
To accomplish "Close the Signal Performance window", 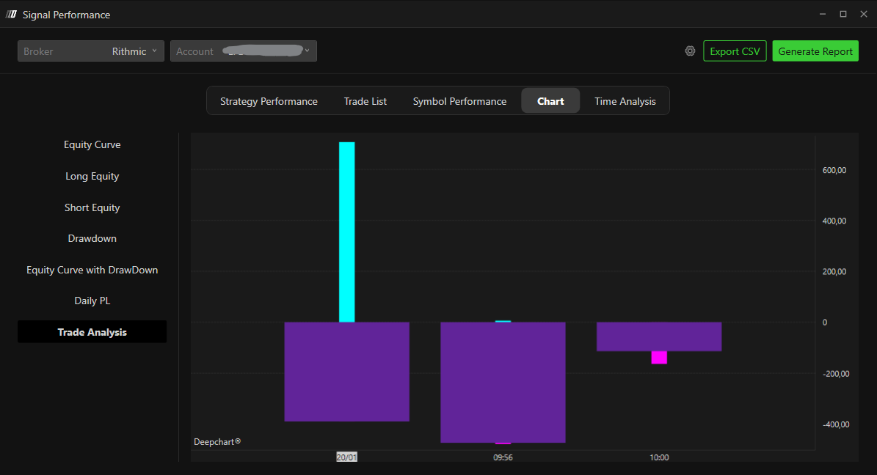I will pyautogui.click(x=864, y=14).
